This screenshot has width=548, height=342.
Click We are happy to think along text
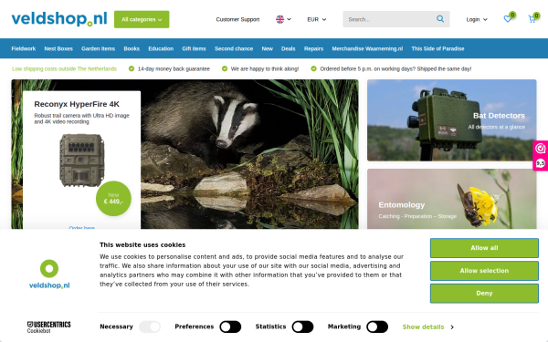point(265,68)
